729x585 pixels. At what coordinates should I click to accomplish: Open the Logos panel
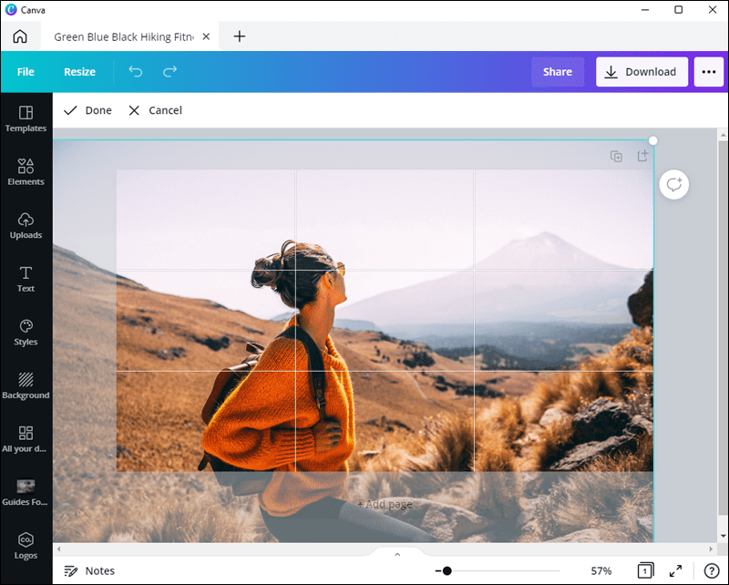[26, 547]
